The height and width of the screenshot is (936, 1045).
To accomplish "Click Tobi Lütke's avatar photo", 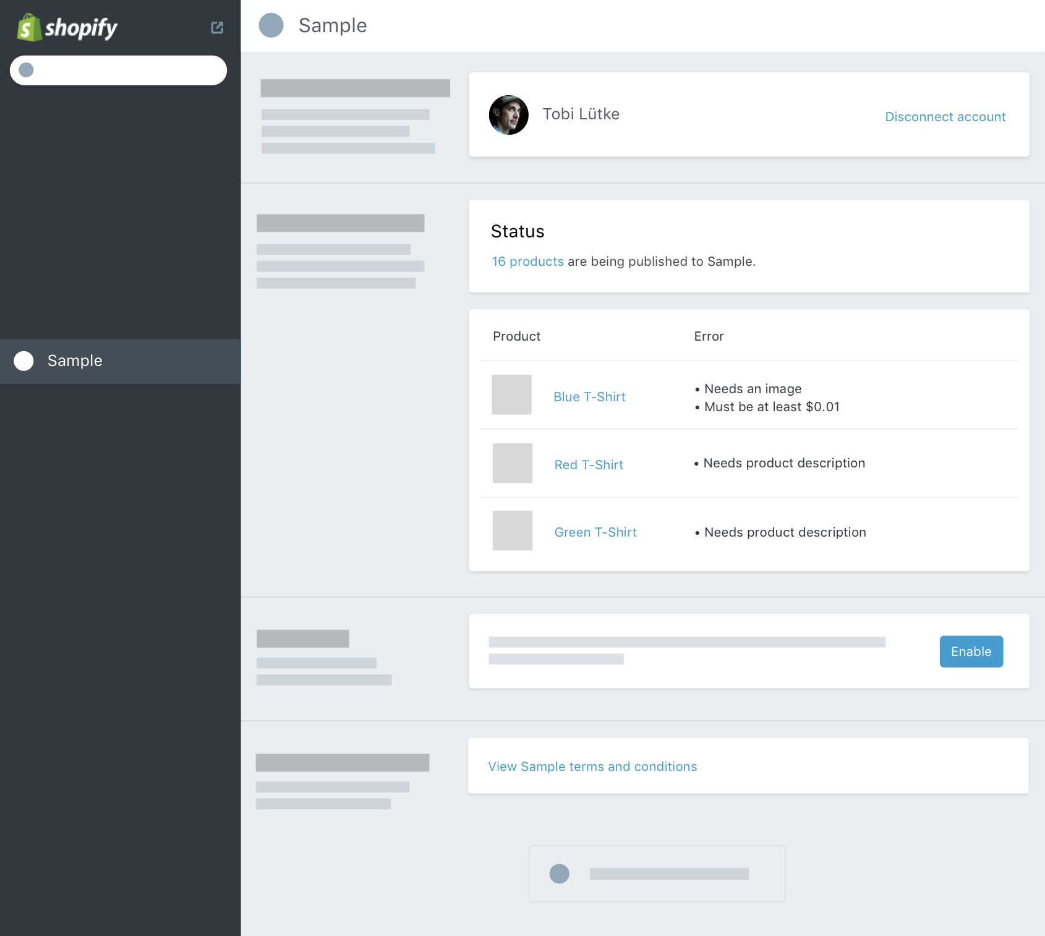I will coord(508,115).
